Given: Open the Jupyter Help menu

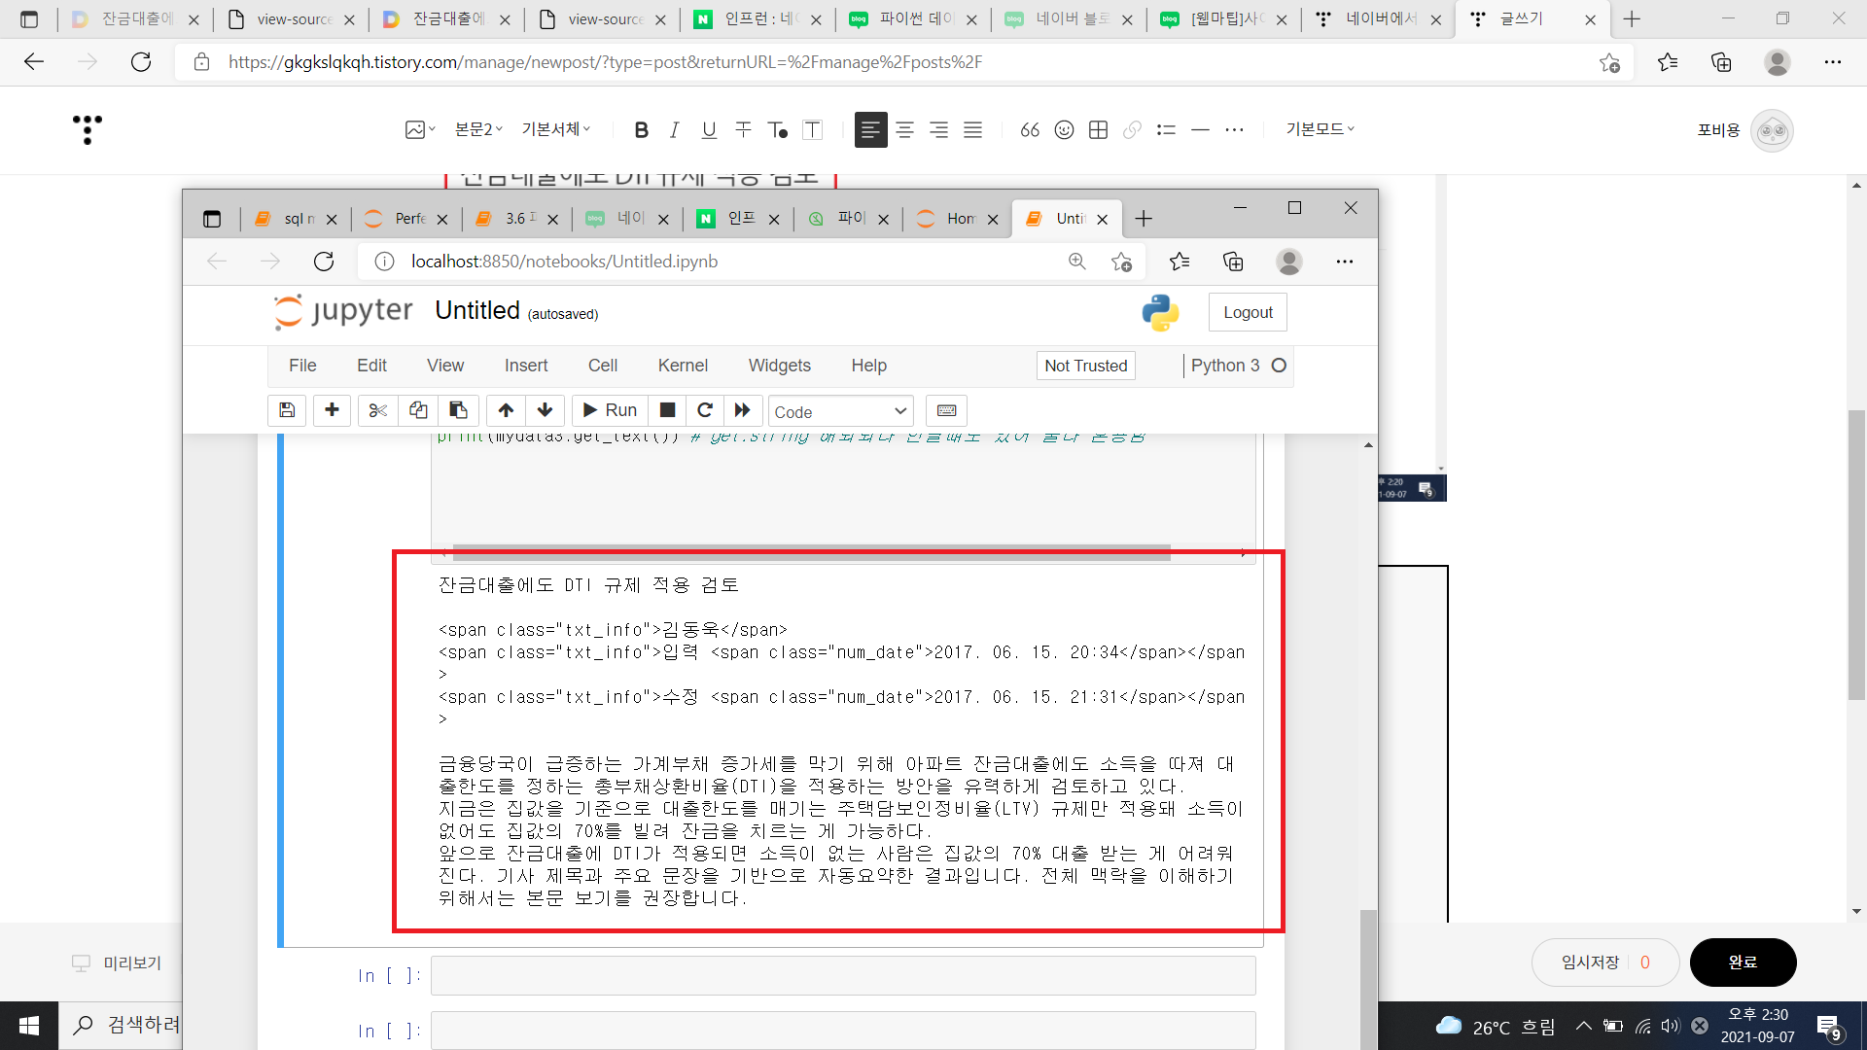Looking at the screenshot, I should [869, 366].
